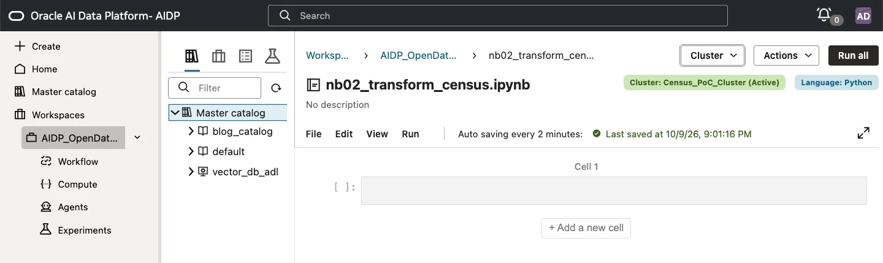The image size is (883, 263).
Task: Collapse the Master catalog tree node
Action: 175,113
